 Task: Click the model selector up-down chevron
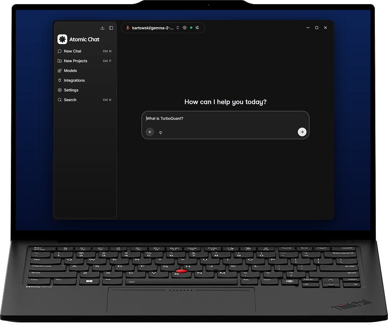click(178, 28)
